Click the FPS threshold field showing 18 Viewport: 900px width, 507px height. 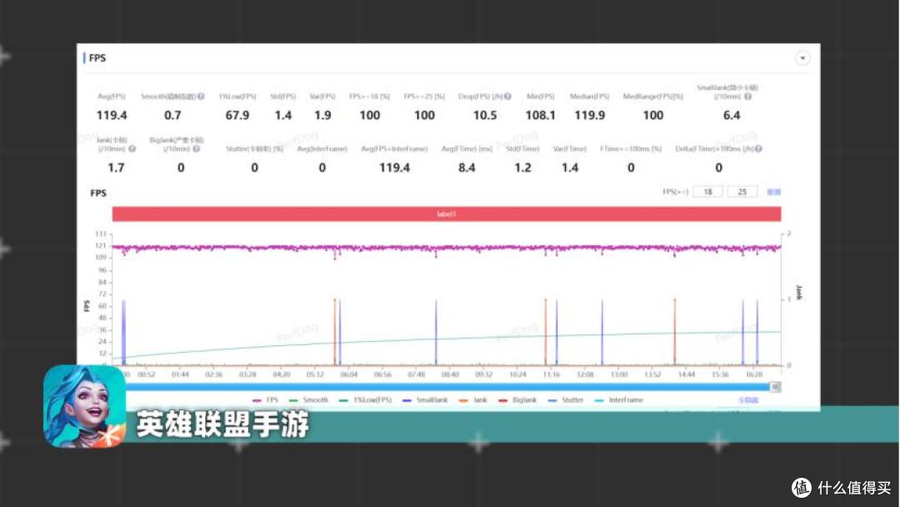[x=707, y=192]
